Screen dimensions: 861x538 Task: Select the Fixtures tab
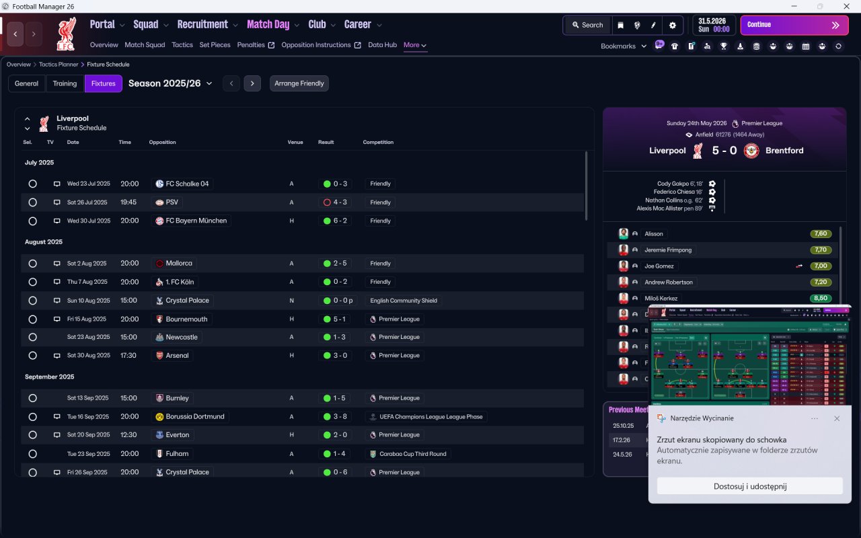104,83
